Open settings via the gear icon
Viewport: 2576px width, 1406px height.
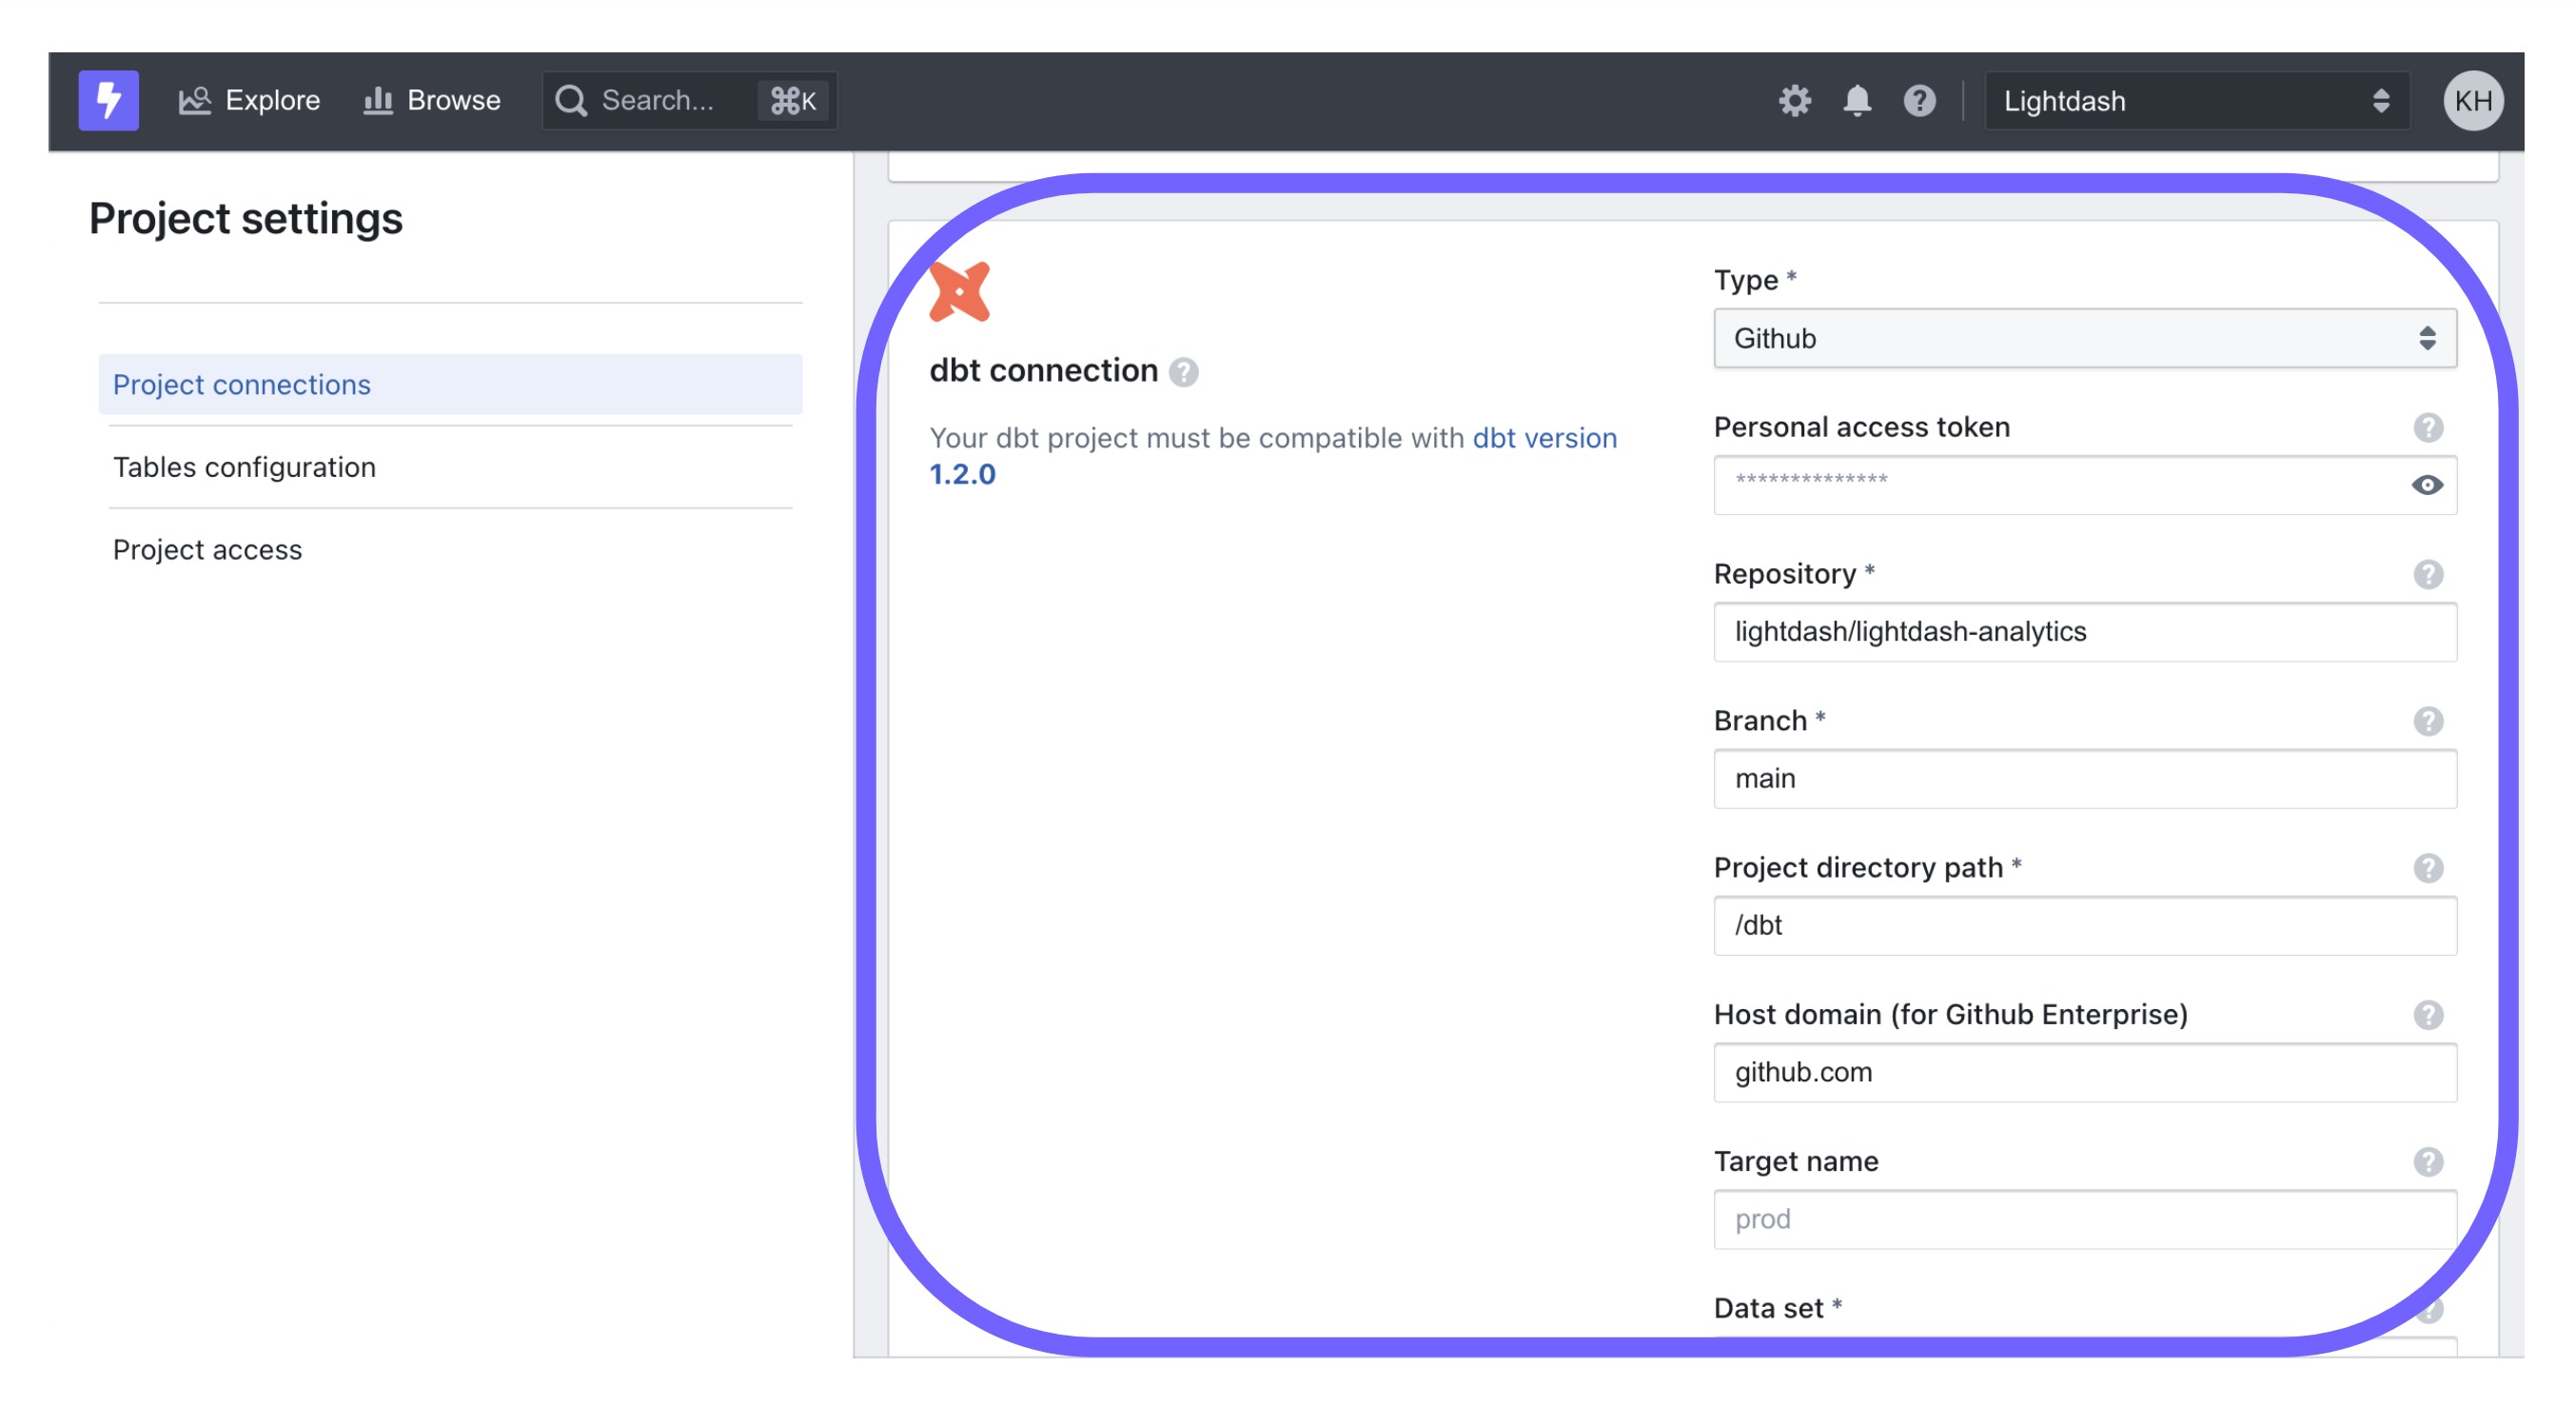[1794, 100]
